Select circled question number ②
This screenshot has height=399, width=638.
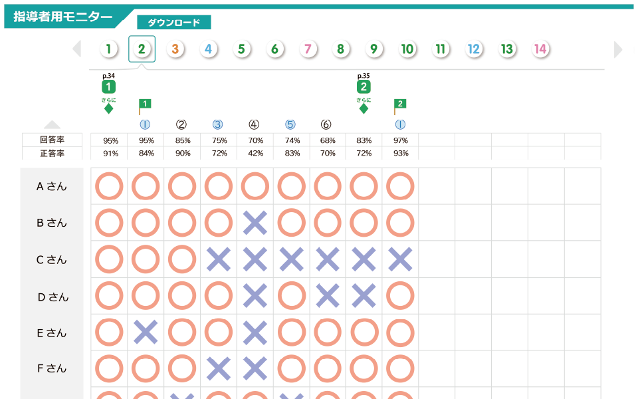click(x=181, y=124)
